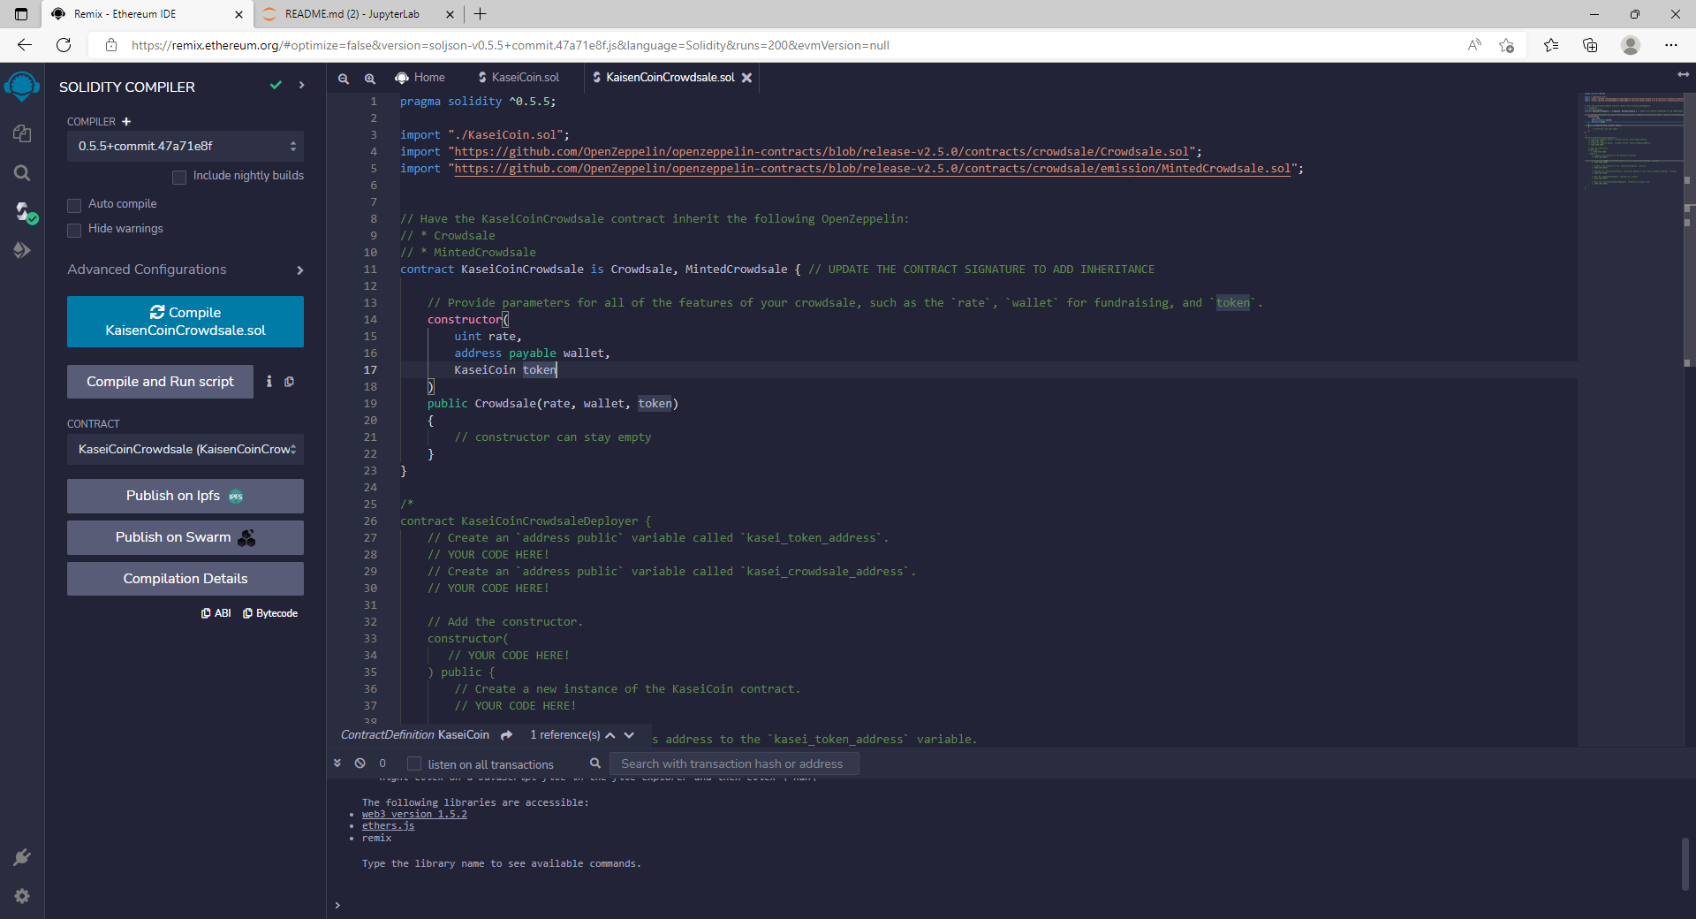Image resolution: width=1696 pixels, height=919 pixels.
Task: Go to previous reference chevron
Action: (609, 735)
